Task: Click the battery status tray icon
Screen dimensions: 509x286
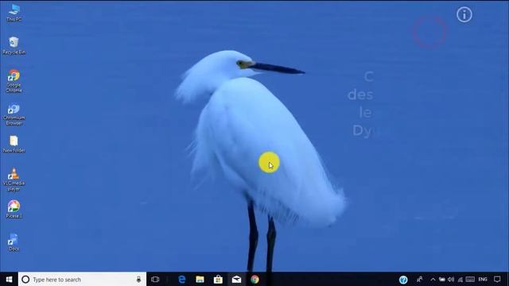Action: 442,279
